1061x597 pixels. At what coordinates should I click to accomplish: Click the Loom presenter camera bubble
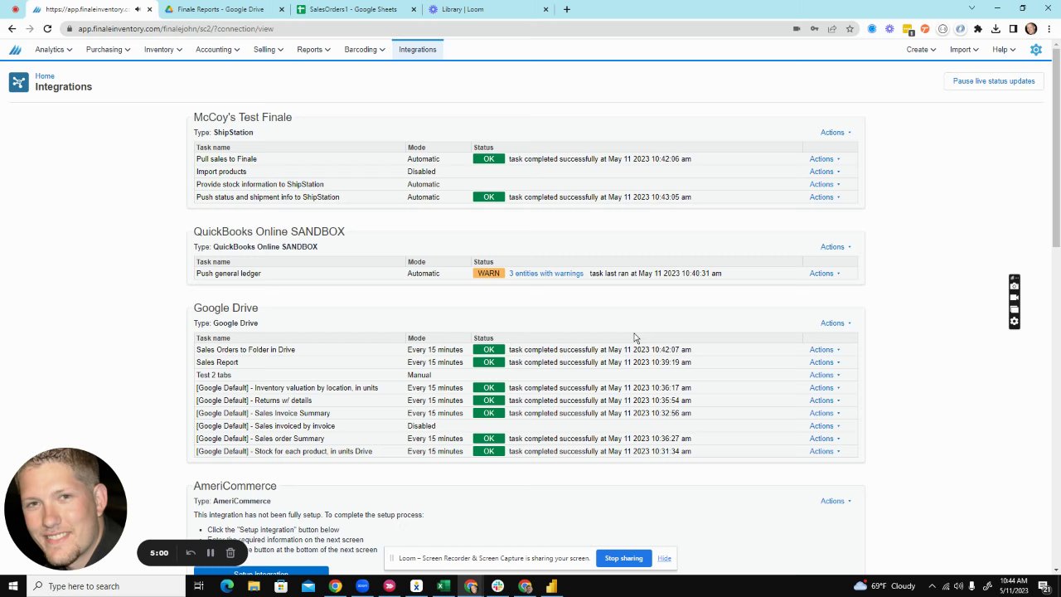click(65, 509)
